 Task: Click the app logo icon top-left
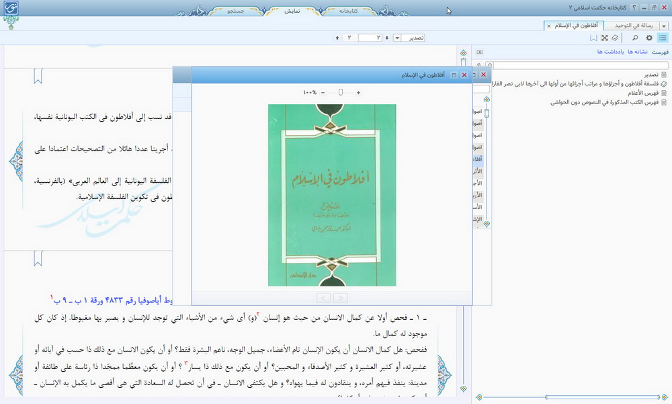coord(11,9)
